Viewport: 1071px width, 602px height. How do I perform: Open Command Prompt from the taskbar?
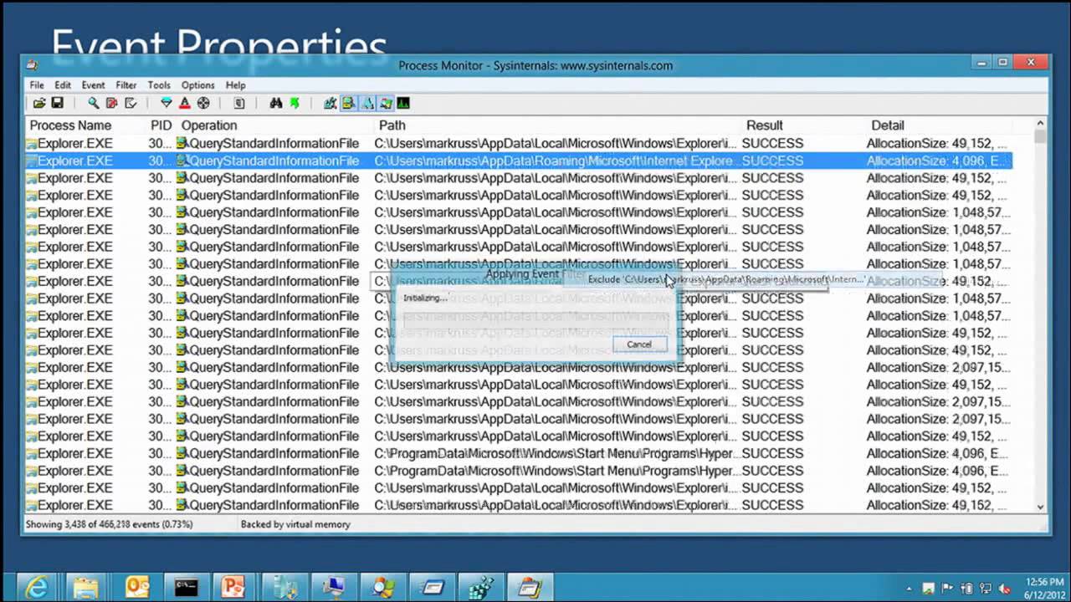point(186,587)
